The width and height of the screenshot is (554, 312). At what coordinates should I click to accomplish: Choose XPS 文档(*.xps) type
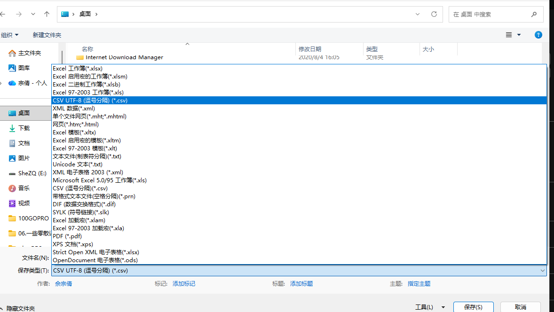[299, 244]
